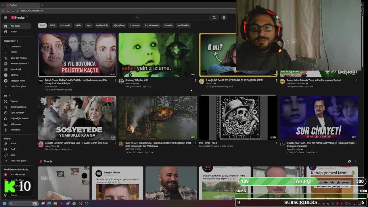Select the Mix'ler filter chip
The height and width of the screenshot is (207, 368).
pyautogui.click(x=78, y=25)
